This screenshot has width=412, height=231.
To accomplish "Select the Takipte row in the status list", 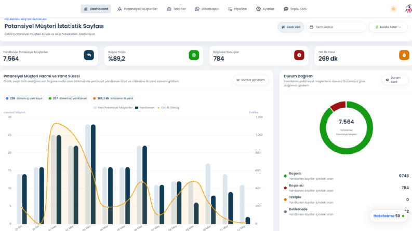I will click(347, 199).
